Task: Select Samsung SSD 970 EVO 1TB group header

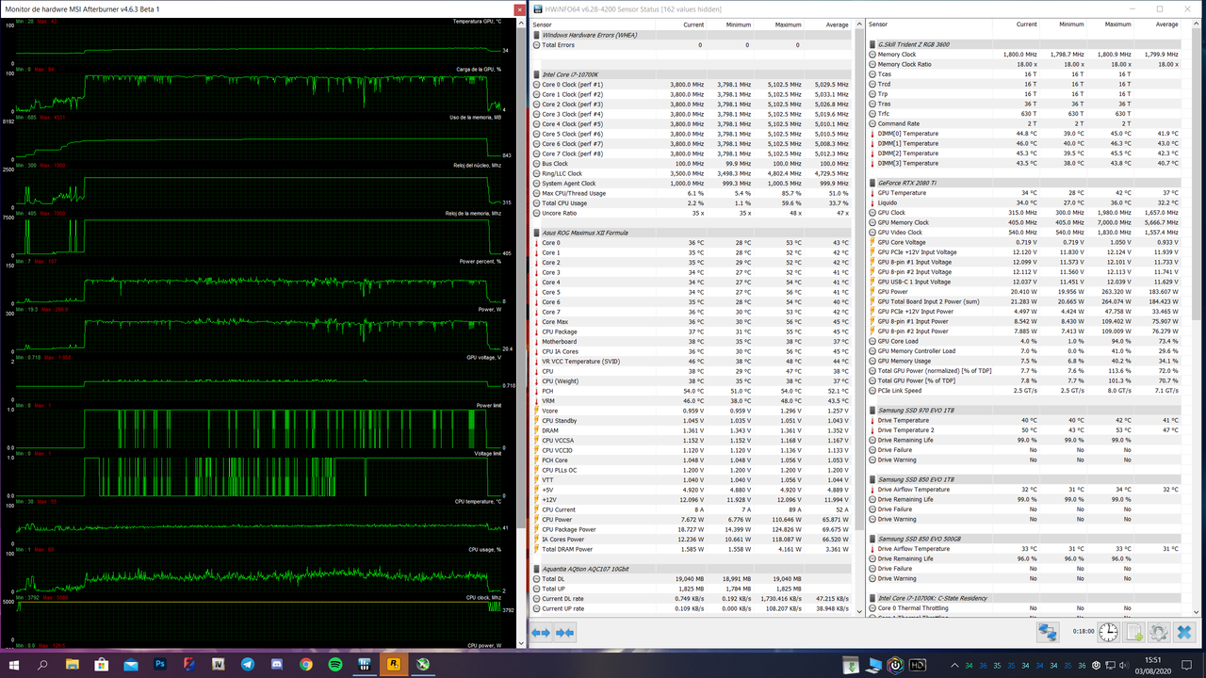Action: pos(1024,411)
